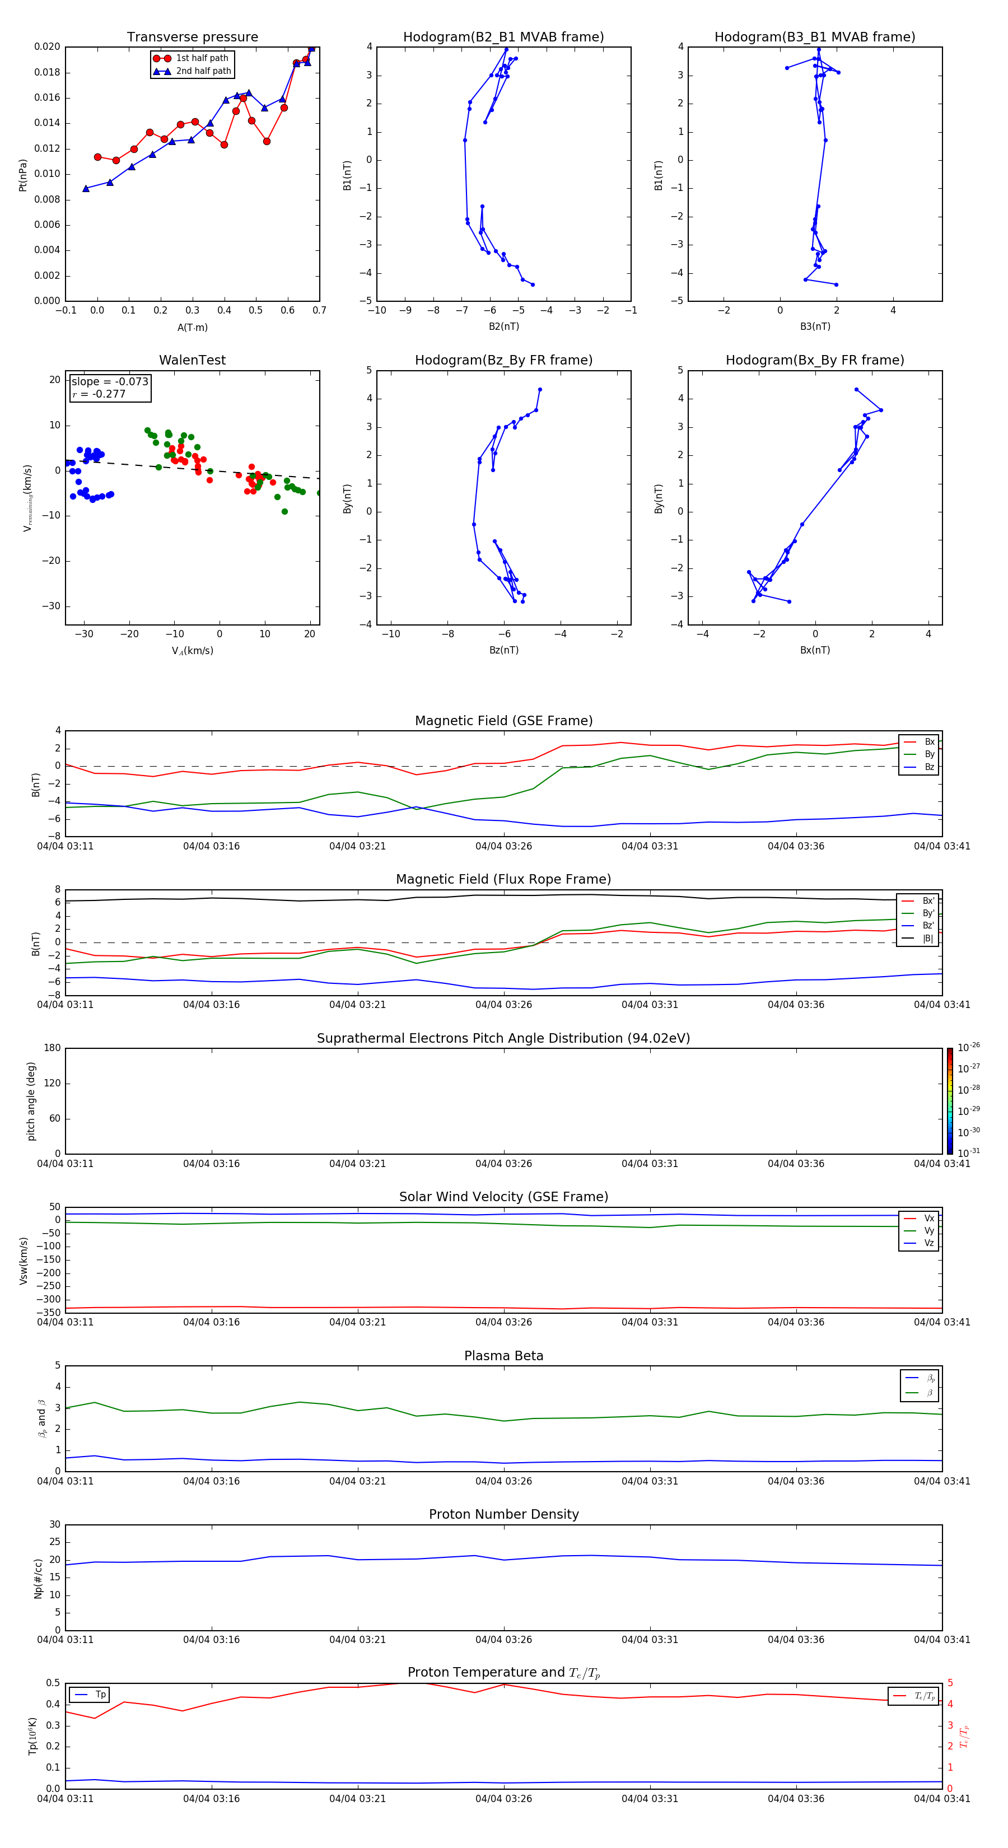Select the 'Vz' legend entry
The width and height of the screenshot is (1008, 1848).
pyautogui.click(x=918, y=1243)
